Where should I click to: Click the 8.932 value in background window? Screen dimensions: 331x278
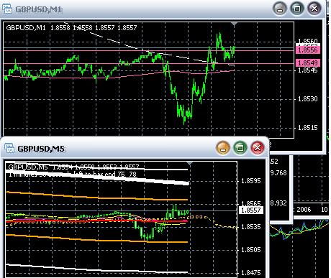click(278, 203)
